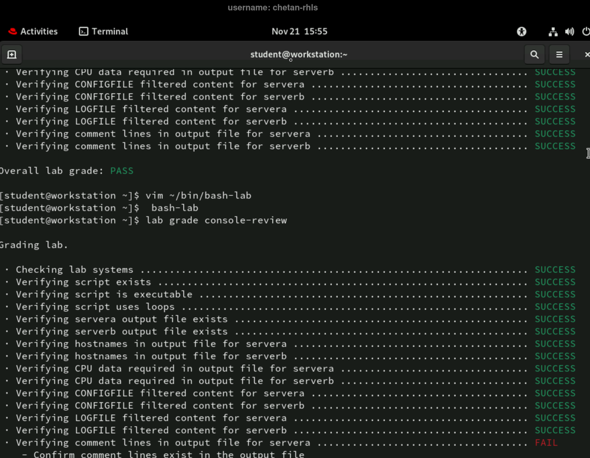Click the accessibility icon in top bar
590x458 pixels.
pos(521,32)
